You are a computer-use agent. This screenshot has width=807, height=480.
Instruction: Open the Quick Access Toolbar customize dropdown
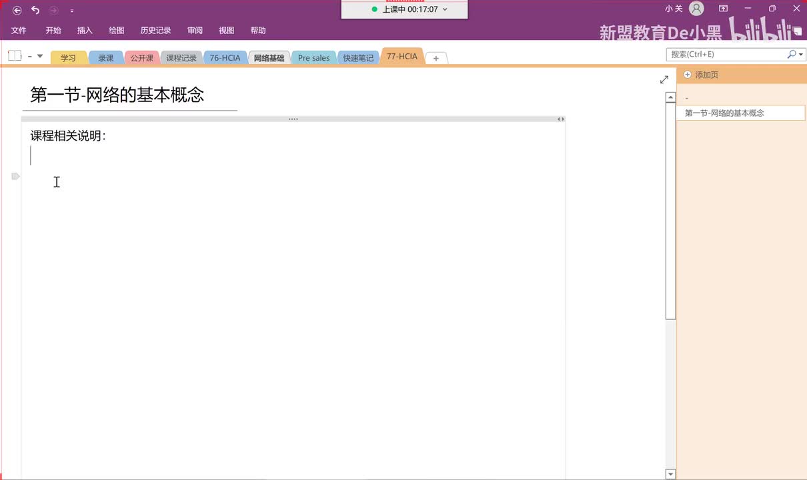click(72, 11)
